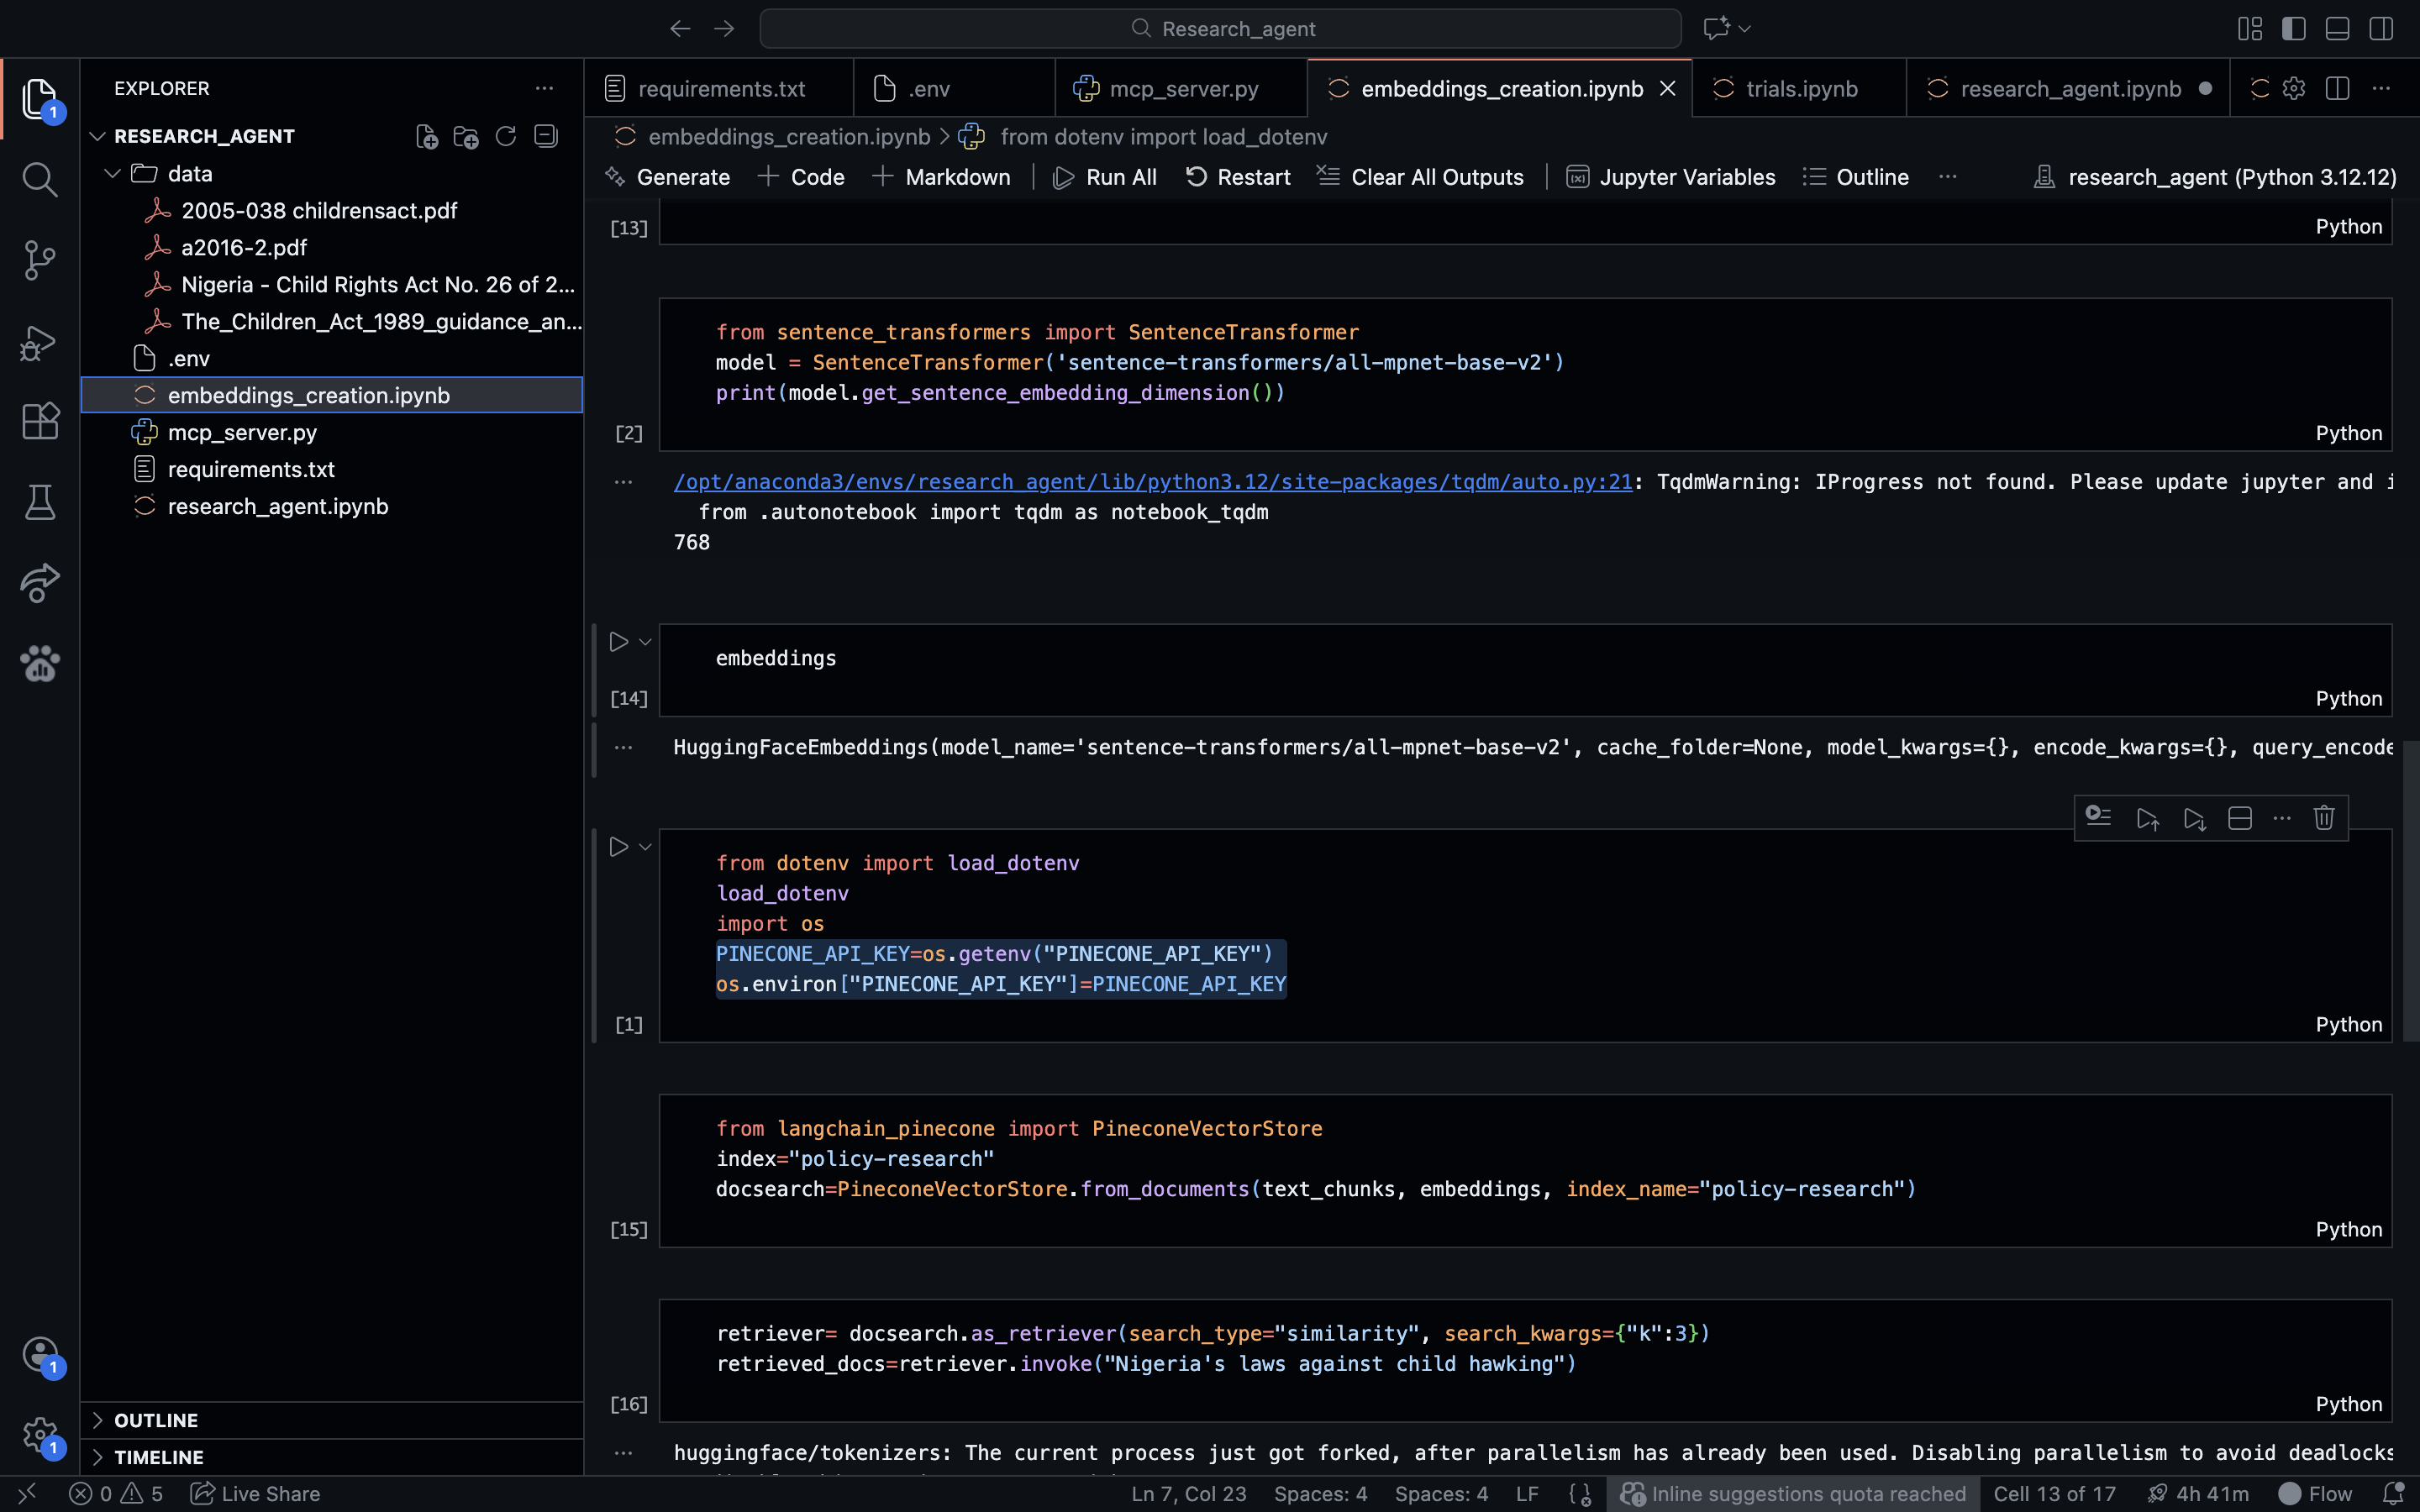Switch to mcp_server.py tab
The height and width of the screenshot is (1512, 2420).
(1181, 89)
